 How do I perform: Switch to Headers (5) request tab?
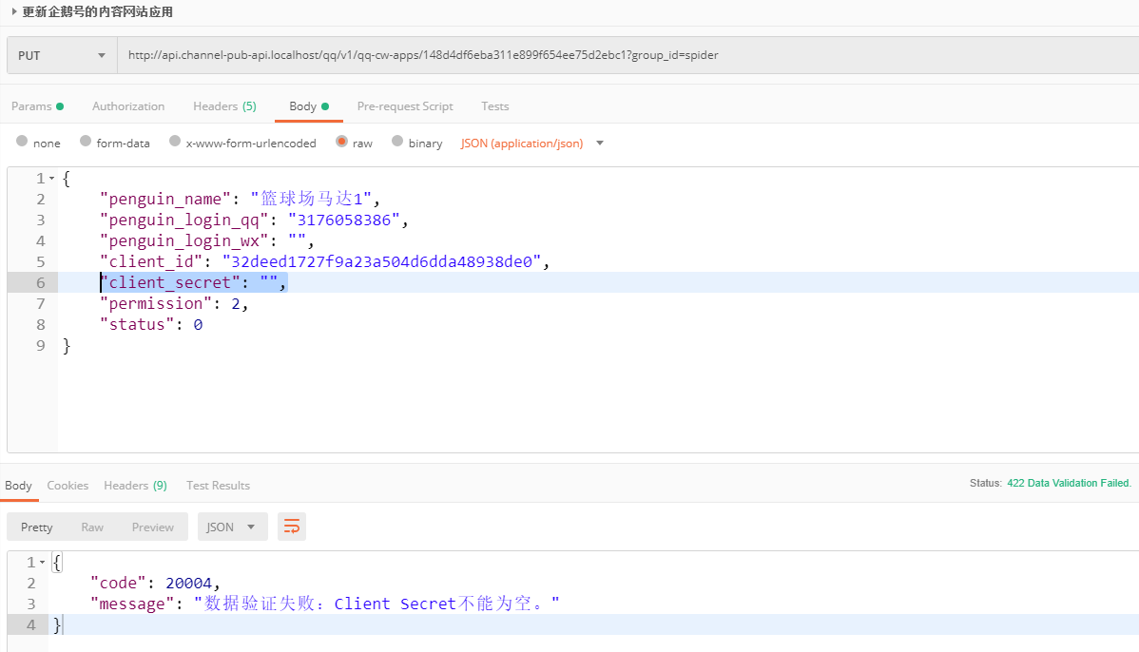(224, 106)
